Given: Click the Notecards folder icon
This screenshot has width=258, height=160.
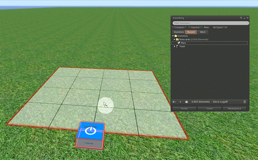Looking at the screenshot, I should click(x=177, y=39).
